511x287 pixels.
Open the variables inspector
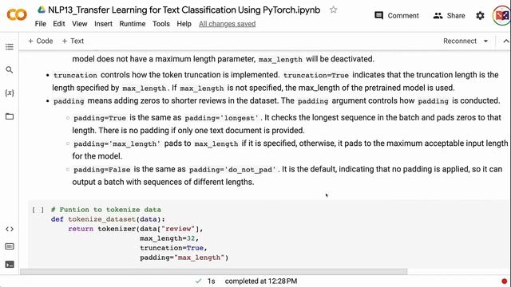tap(10, 92)
